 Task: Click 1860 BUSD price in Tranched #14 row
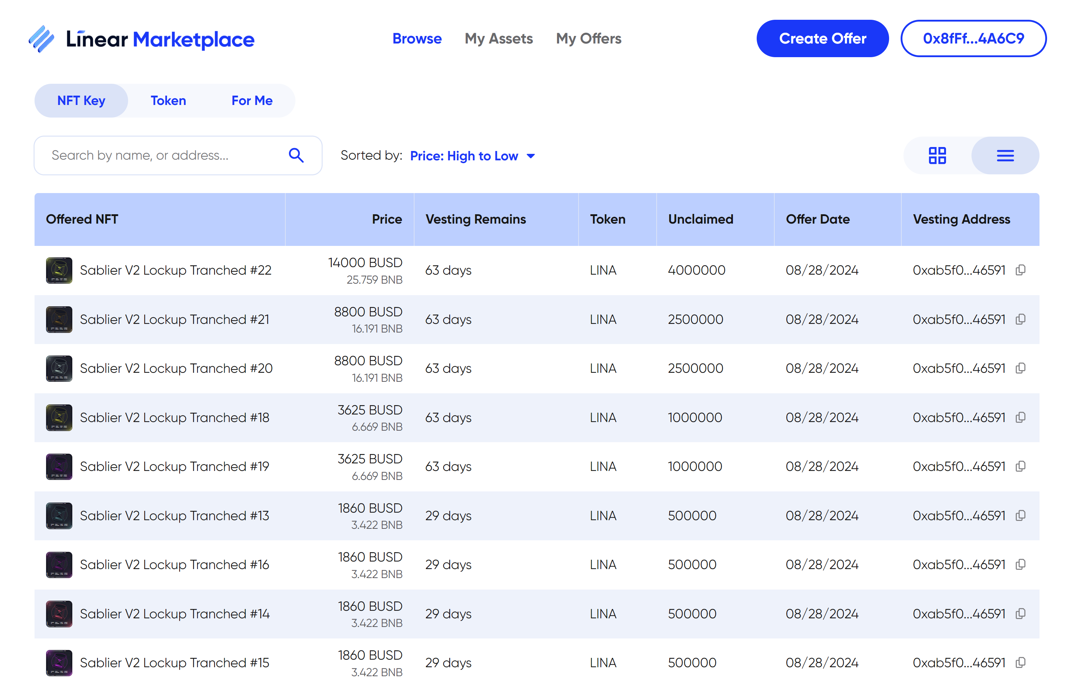(370, 606)
